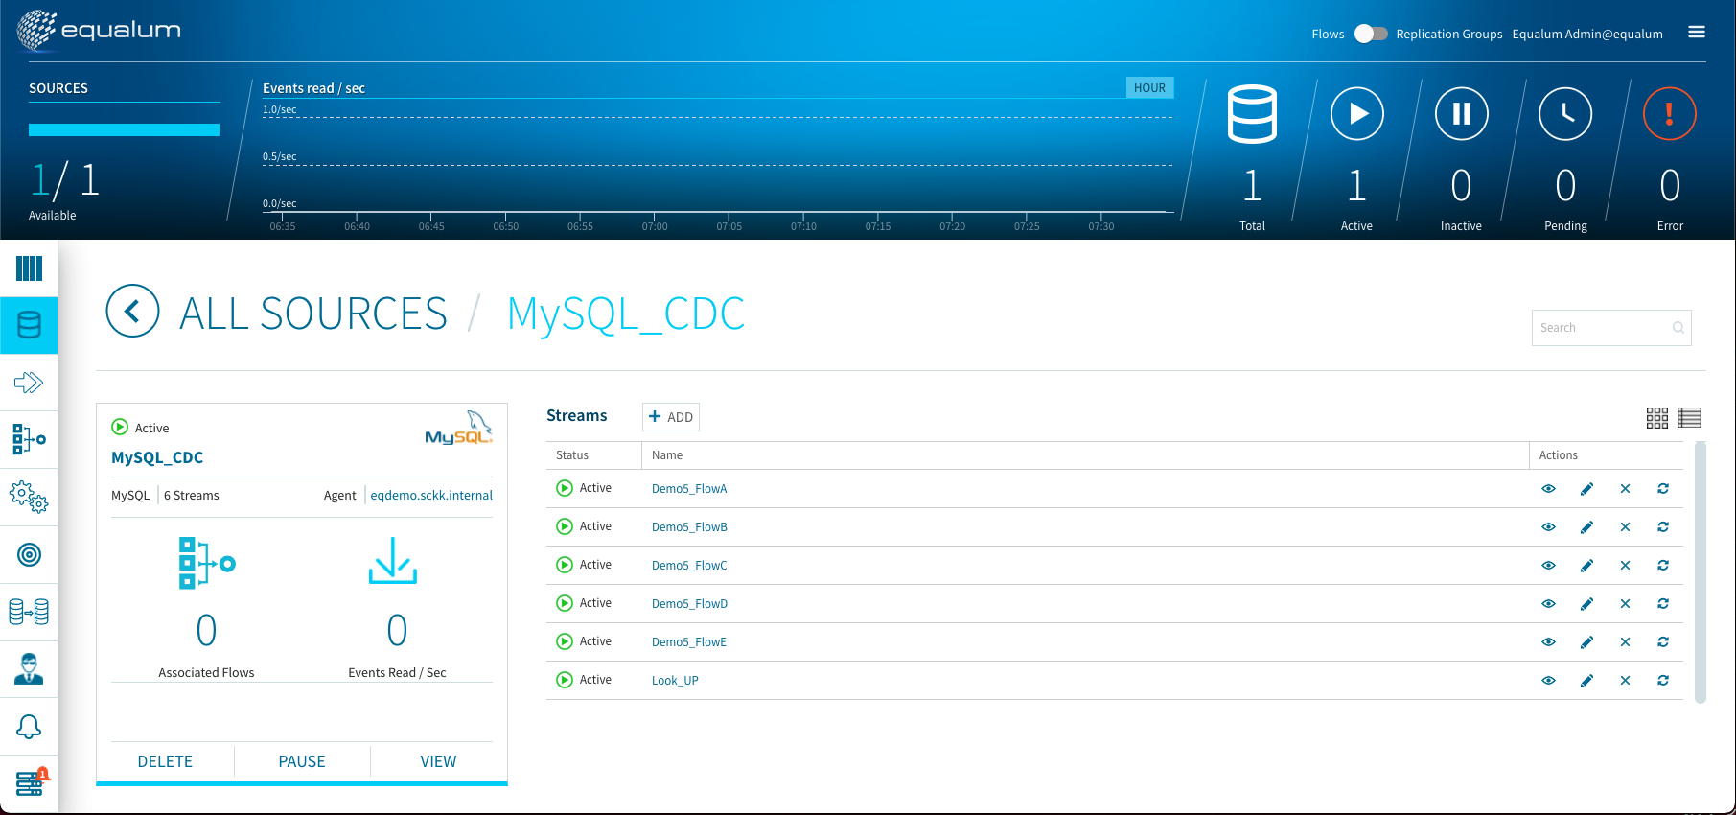This screenshot has width=1736, height=815.
Task: Delete the Demo5_FlowE stream
Action: pos(1625,642)
